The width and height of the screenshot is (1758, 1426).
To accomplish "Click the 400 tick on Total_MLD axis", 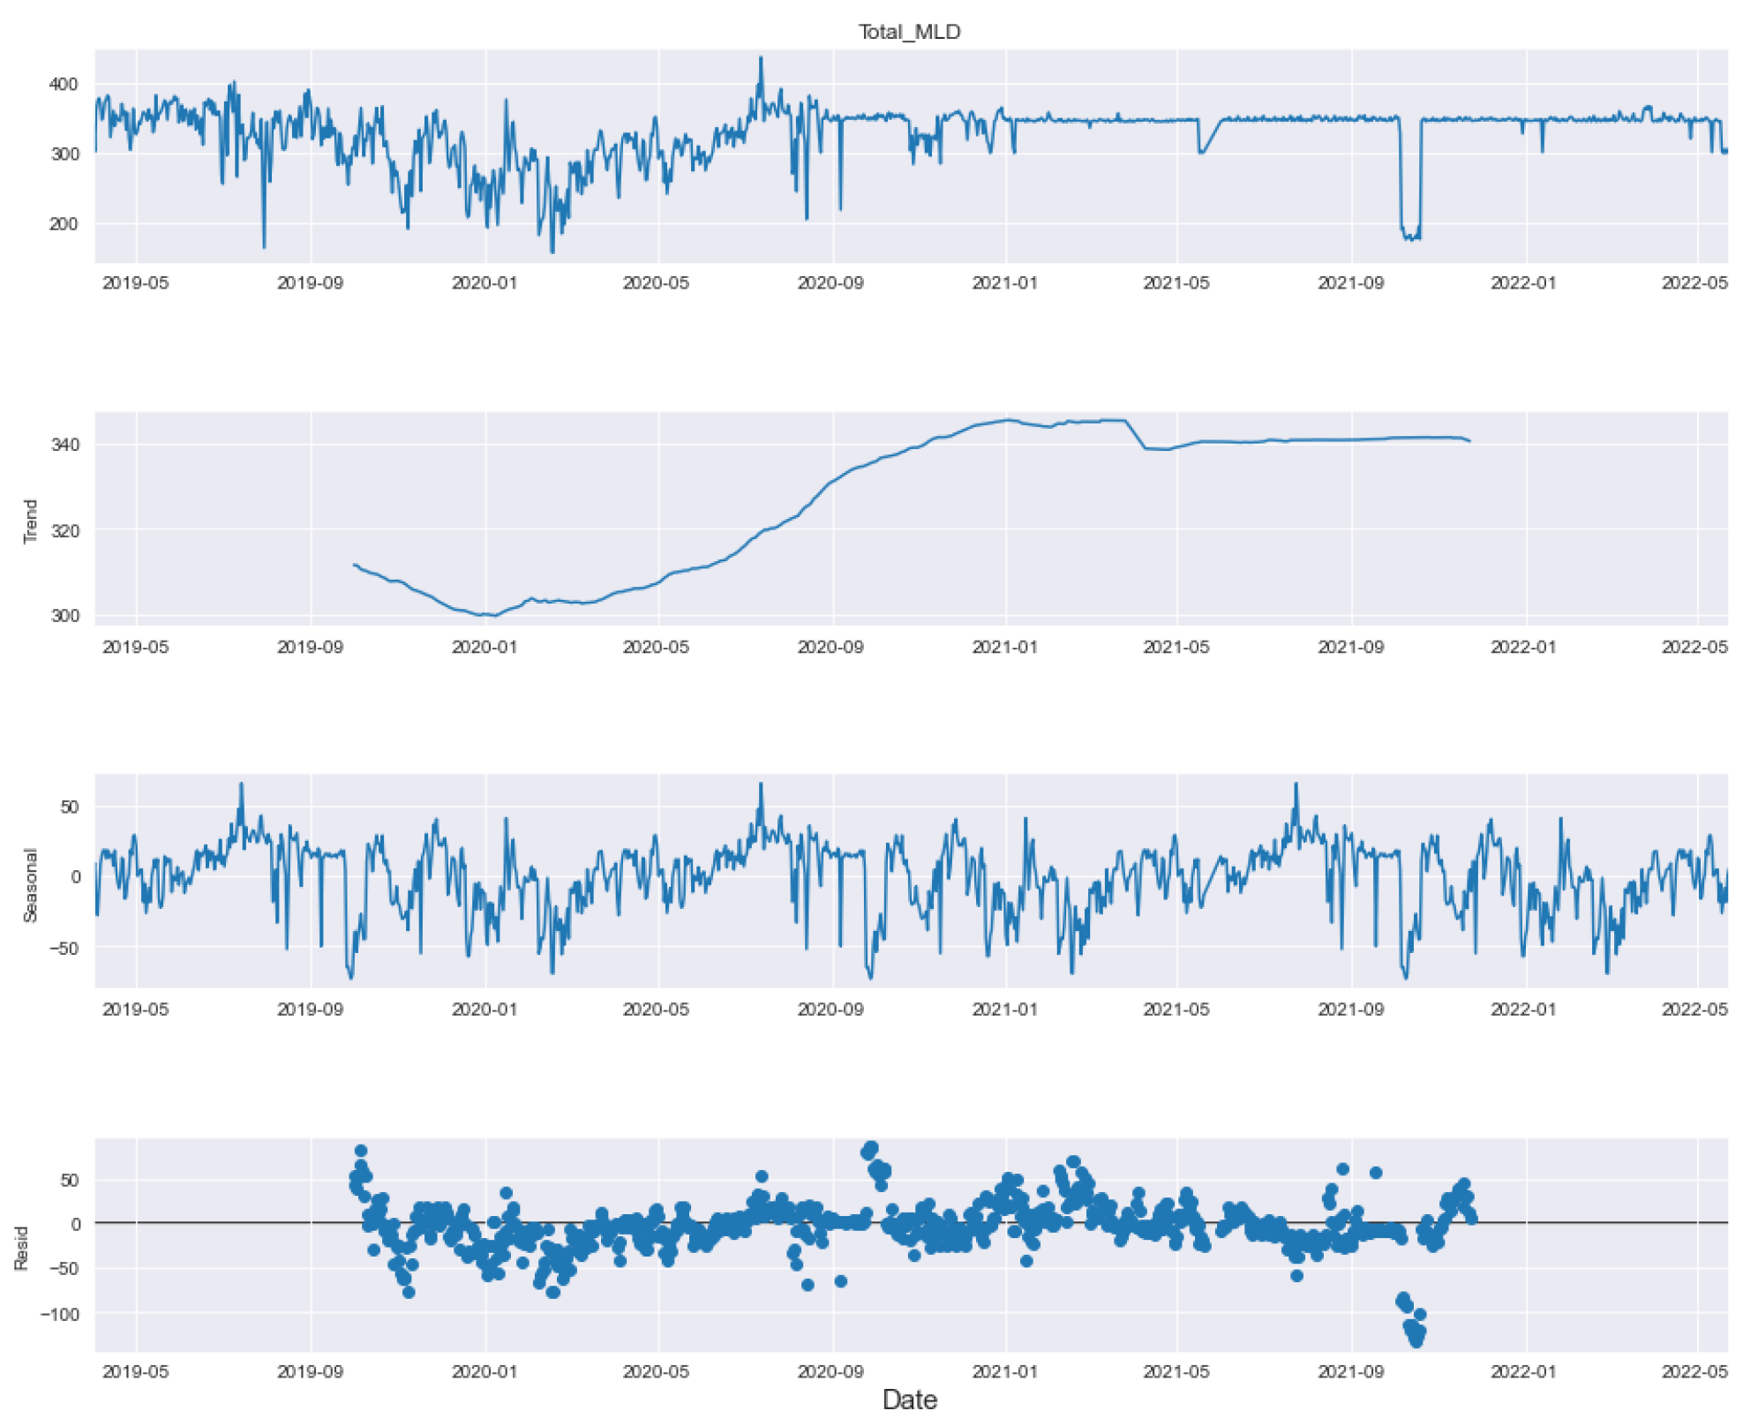I will click(x=64, y=84).
